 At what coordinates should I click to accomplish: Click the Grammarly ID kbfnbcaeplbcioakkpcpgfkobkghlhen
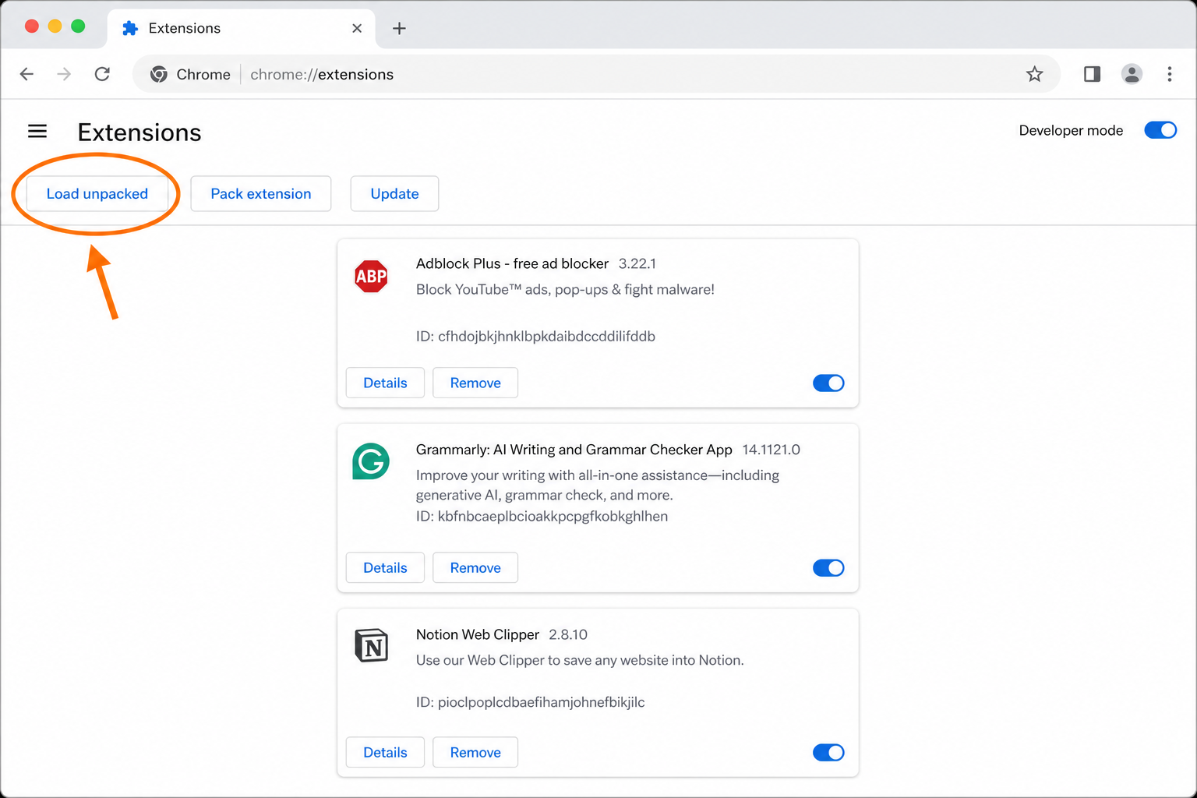pos(542,516)
